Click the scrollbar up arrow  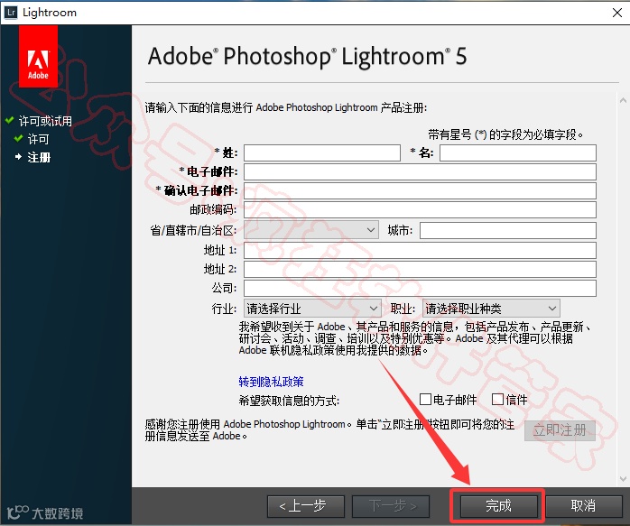pyautogui.click(x=623, y=100)
